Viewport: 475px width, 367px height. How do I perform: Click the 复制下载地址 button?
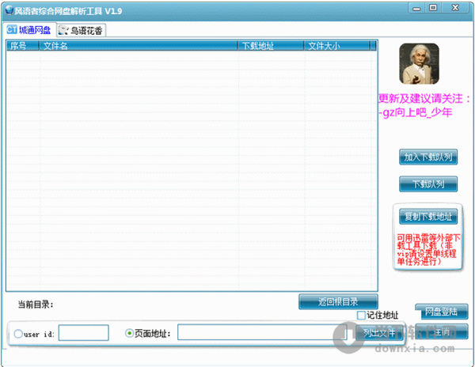(x=428, y=217)
